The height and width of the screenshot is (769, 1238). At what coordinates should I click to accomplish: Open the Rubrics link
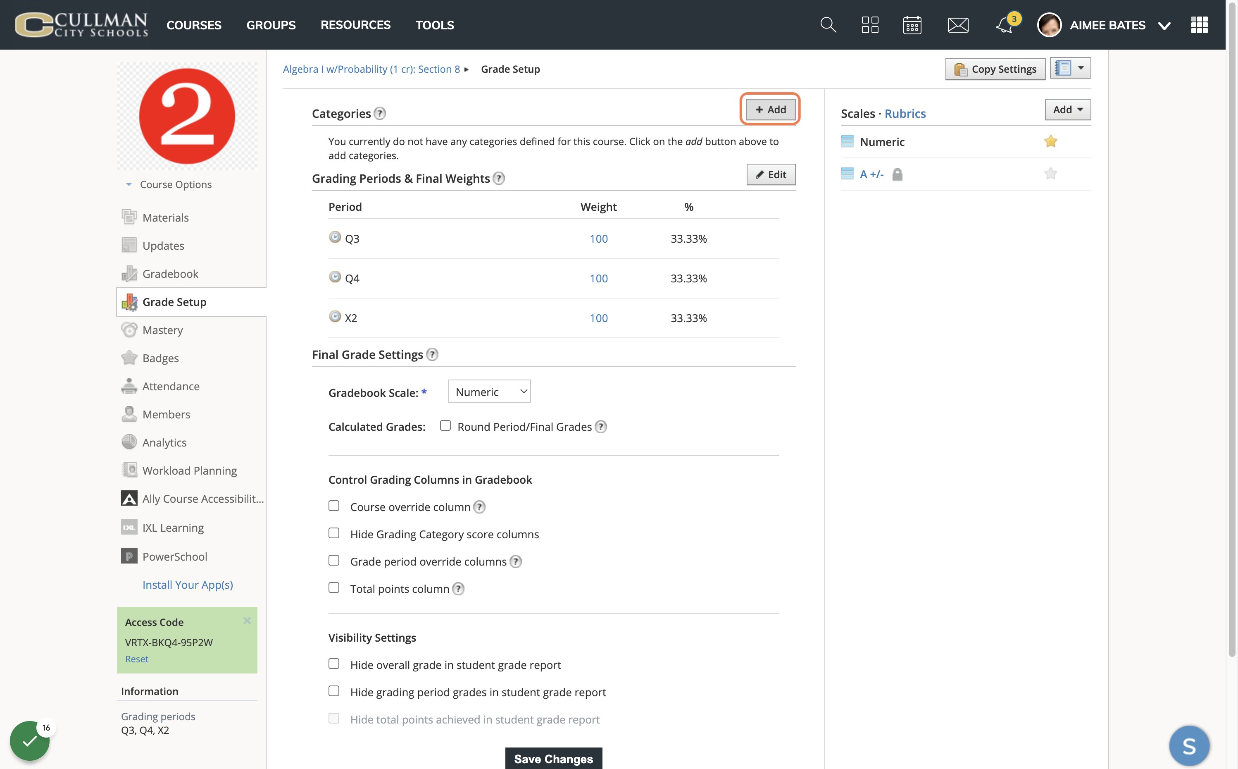click(905, 113)
